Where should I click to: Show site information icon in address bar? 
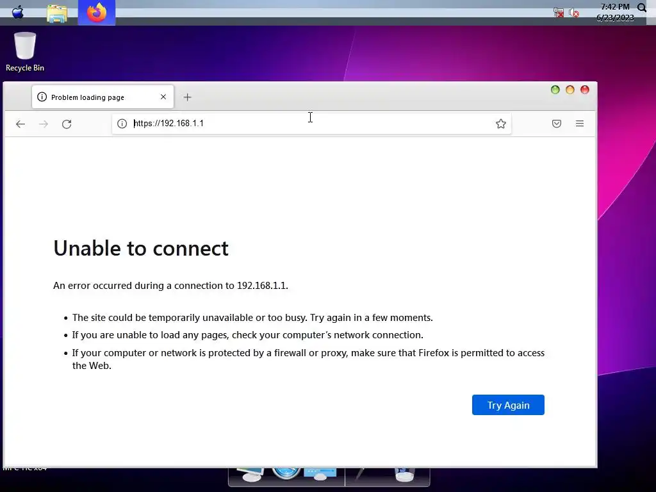(122, 124)
